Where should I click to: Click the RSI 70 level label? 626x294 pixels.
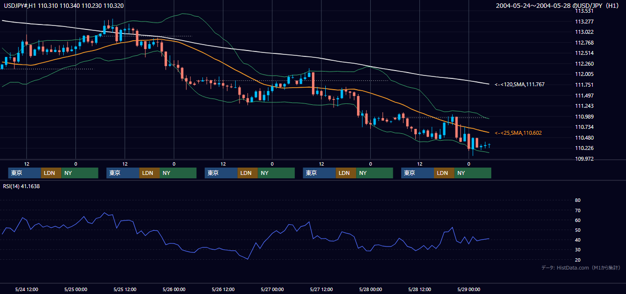[x=578, y=210]
